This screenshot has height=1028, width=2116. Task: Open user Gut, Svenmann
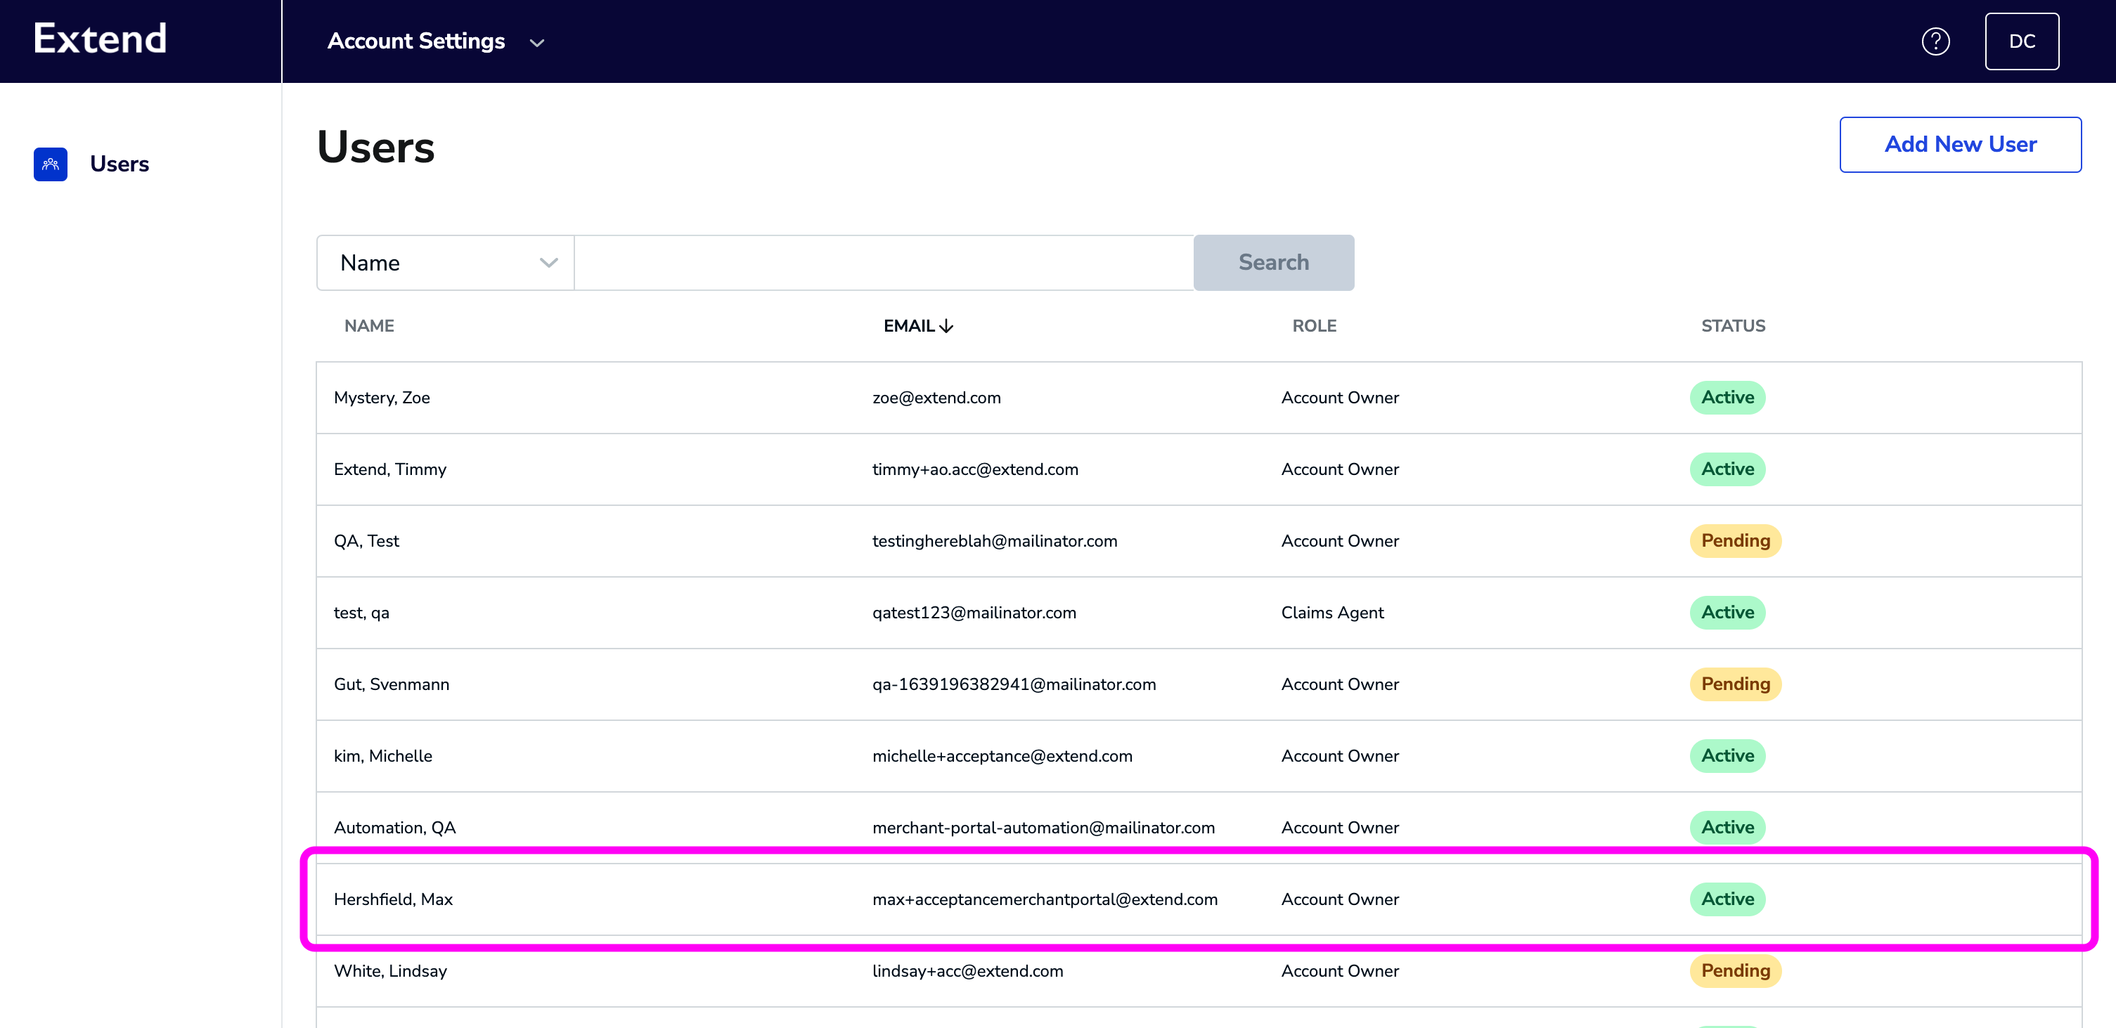[392, 685]
